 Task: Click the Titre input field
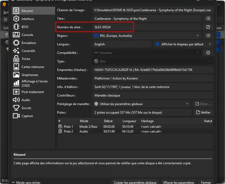pyautogui.click(x=147, y=18)
